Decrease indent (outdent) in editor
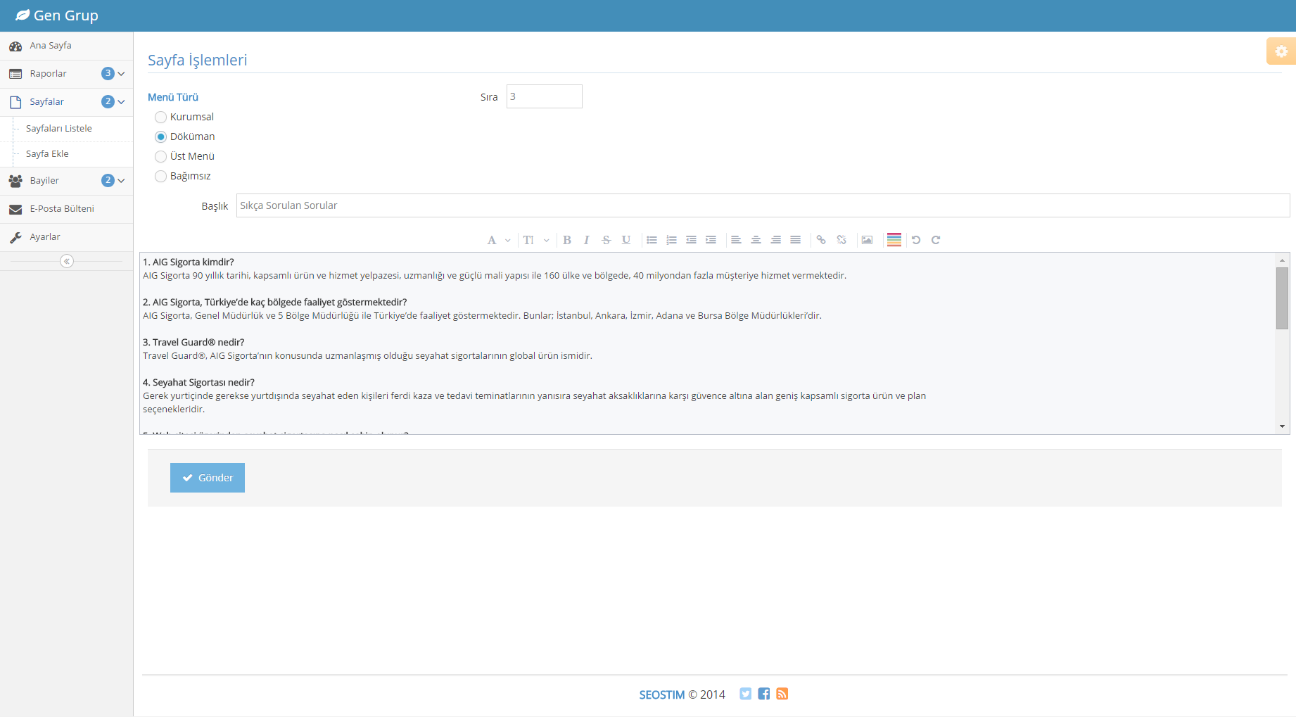1296x717 pixels. coord(691,240)
